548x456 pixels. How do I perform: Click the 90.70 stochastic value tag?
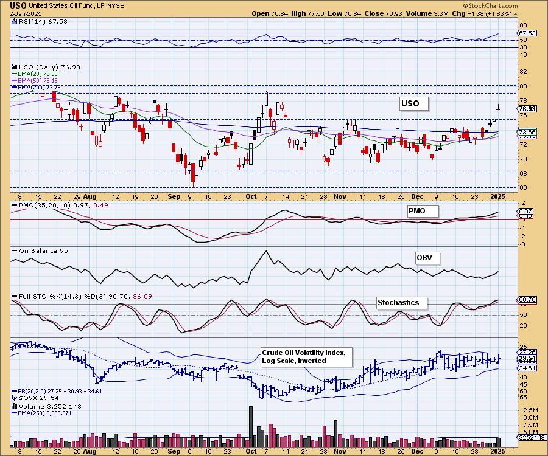point(527,300)
